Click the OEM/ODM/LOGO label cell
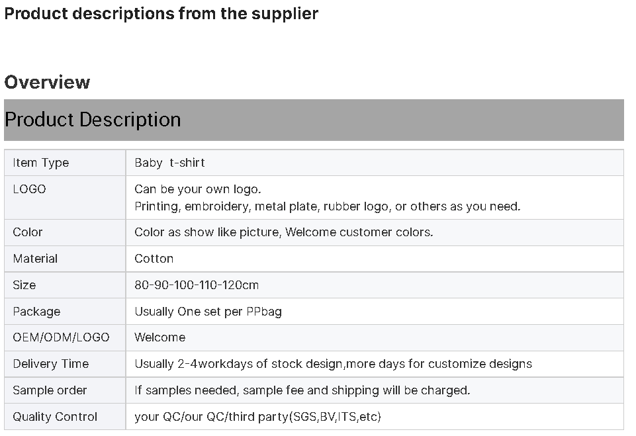Image resolution: width=636 pixels, height=436 pixels. point(65,337)
